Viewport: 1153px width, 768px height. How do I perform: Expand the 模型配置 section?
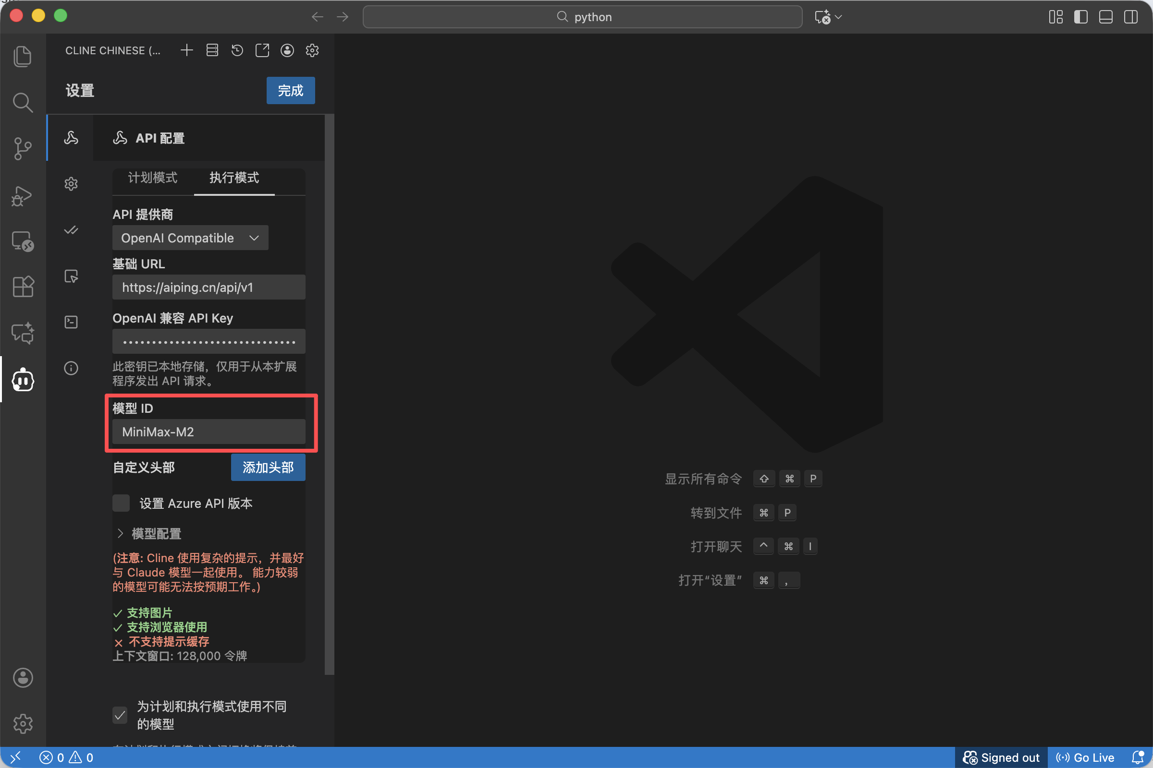[x=149, y=533]
